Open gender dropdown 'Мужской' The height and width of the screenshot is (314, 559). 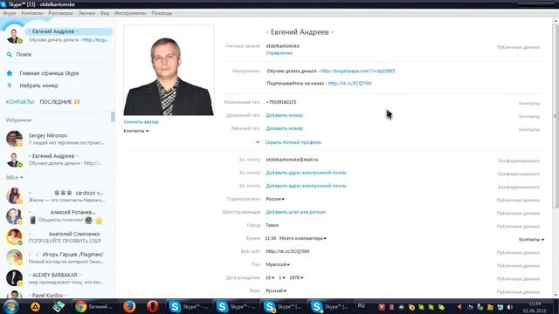tap(278, 264)
